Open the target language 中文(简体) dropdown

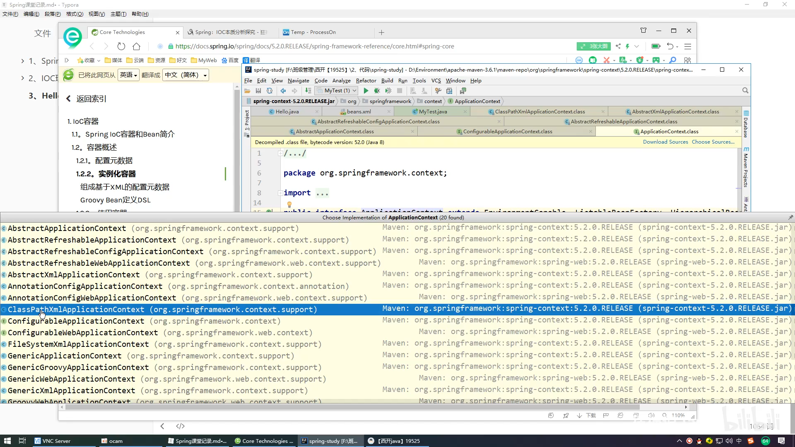click(185, 75)
